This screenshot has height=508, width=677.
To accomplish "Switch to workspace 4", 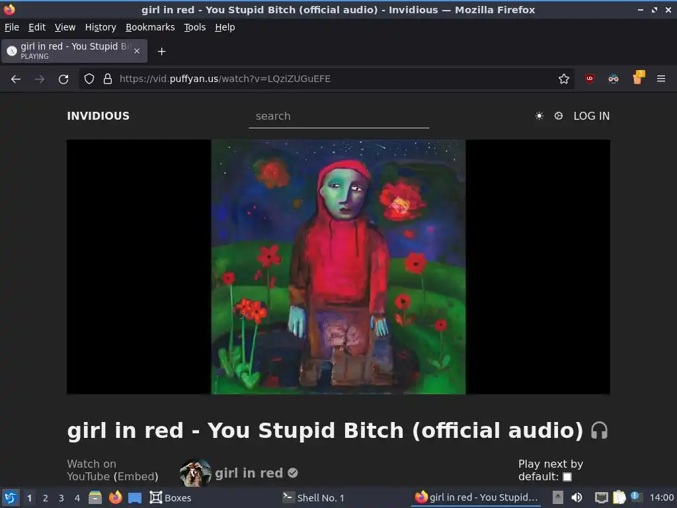I will pos(77,498).
